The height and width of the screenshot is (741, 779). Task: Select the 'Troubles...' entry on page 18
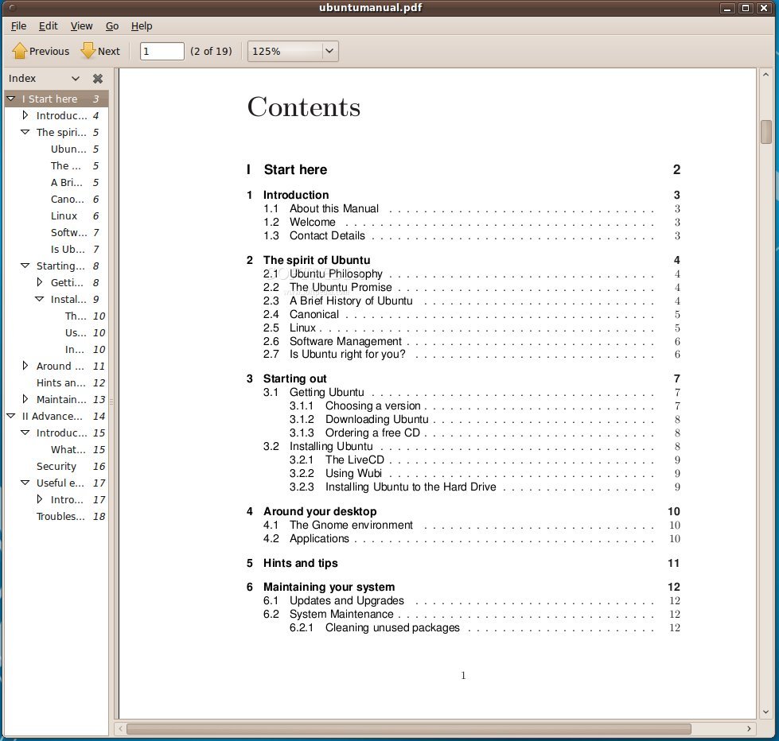(x=60, y=516)
